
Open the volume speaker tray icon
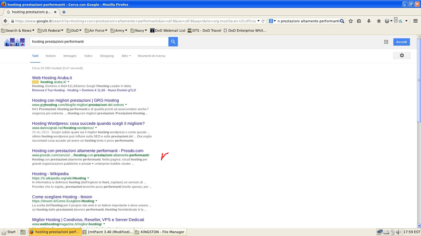[399, 232]
